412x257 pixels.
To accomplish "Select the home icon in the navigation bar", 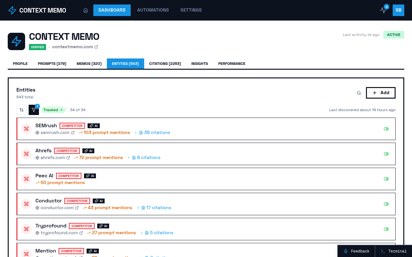I will click(86, 10).
